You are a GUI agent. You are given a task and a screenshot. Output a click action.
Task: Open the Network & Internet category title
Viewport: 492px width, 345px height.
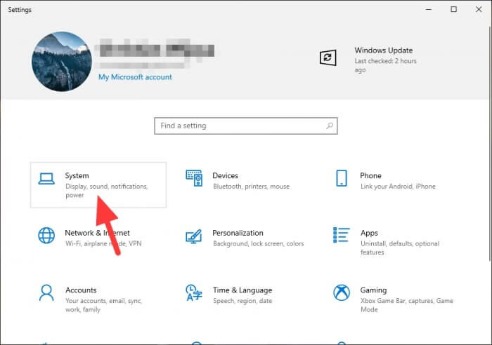[97, 233]
